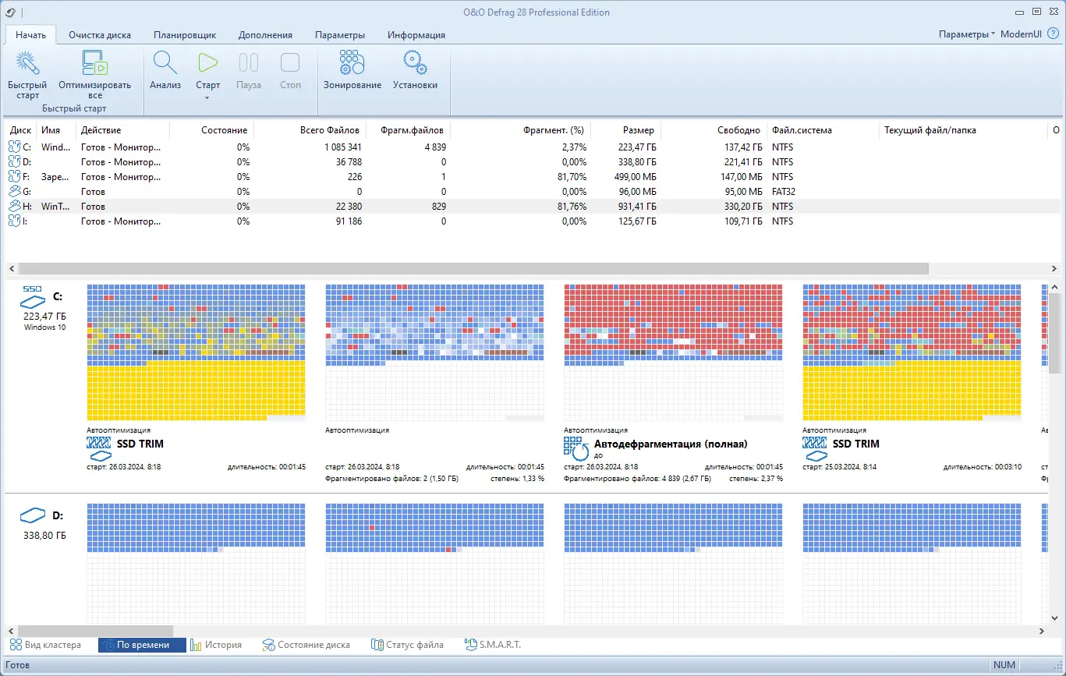Click the large SSD icon above 223,47 ГБ
This screenshot has height=676, width=1066.
pos(34,296)
